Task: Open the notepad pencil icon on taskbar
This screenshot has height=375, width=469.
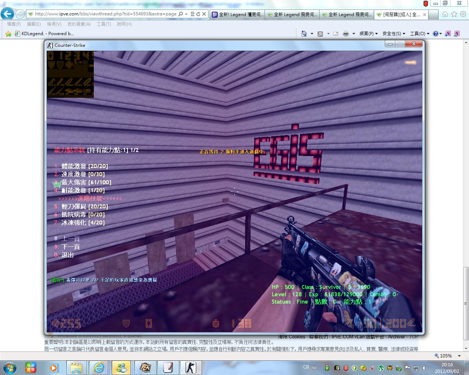Action: [x=168, y=367]
